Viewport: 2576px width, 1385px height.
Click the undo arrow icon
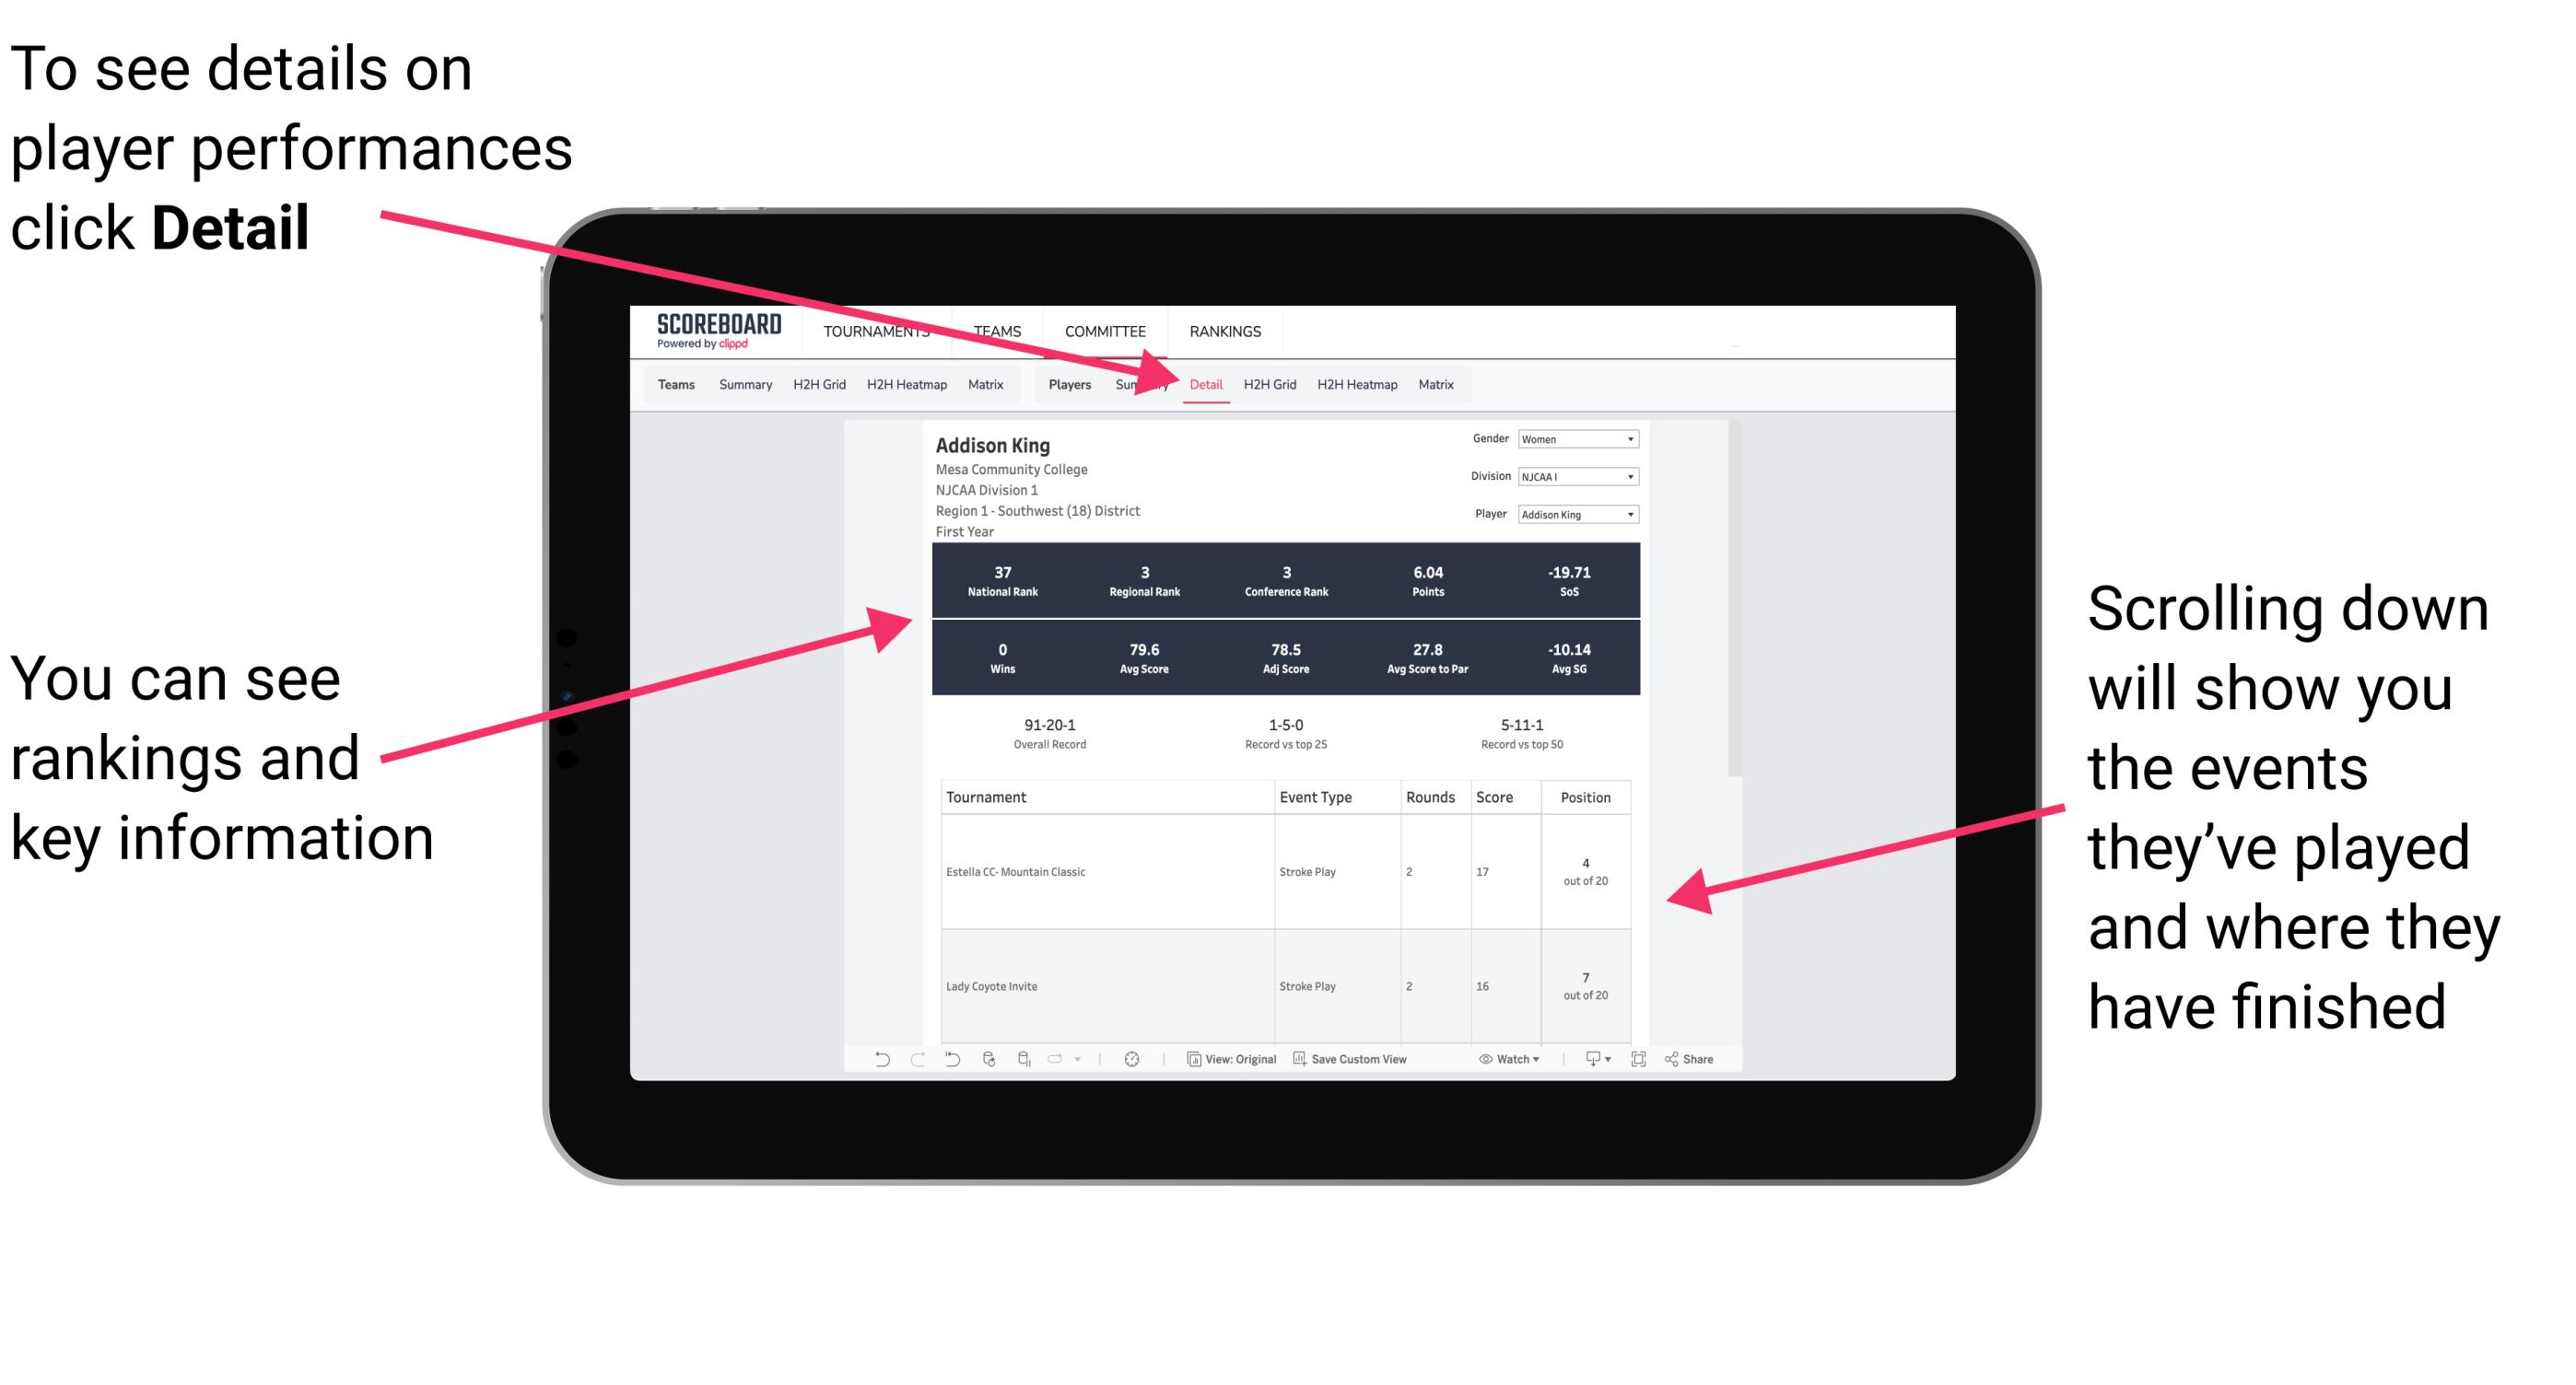[x=872, y=1073]
